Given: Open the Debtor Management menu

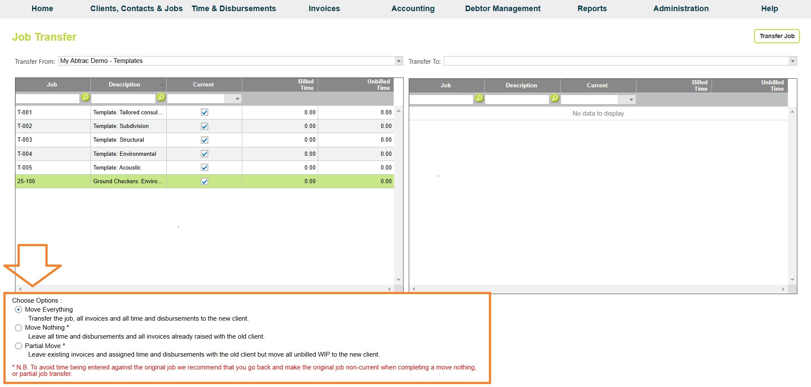Looking at the screenshot, I should [x=503, y=9].
